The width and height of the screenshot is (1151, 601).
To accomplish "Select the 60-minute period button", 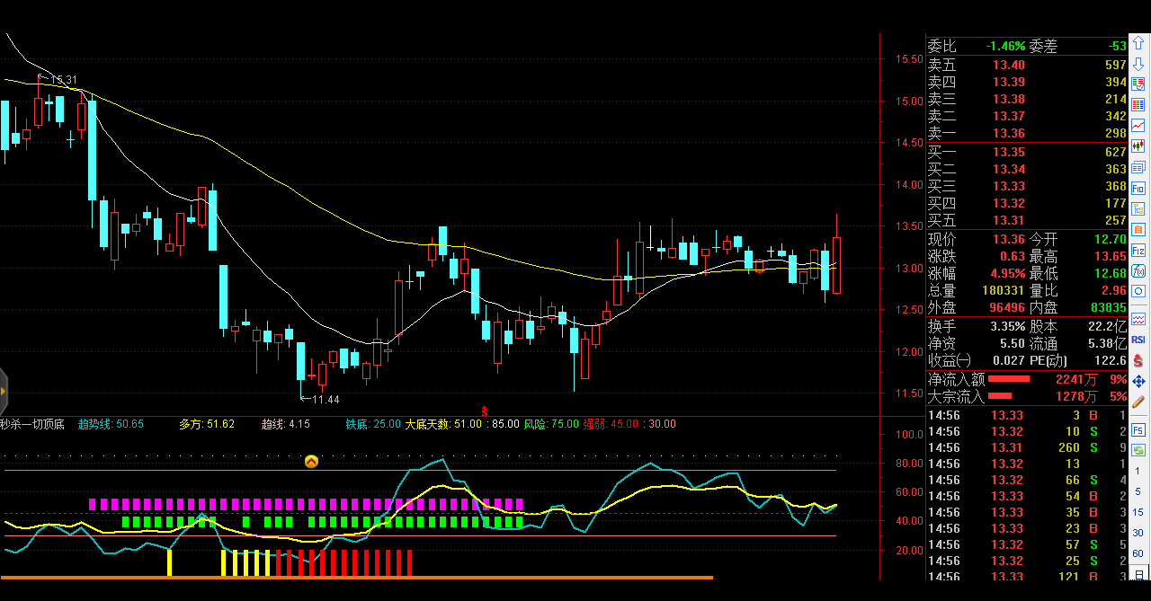I will 1138,553.
